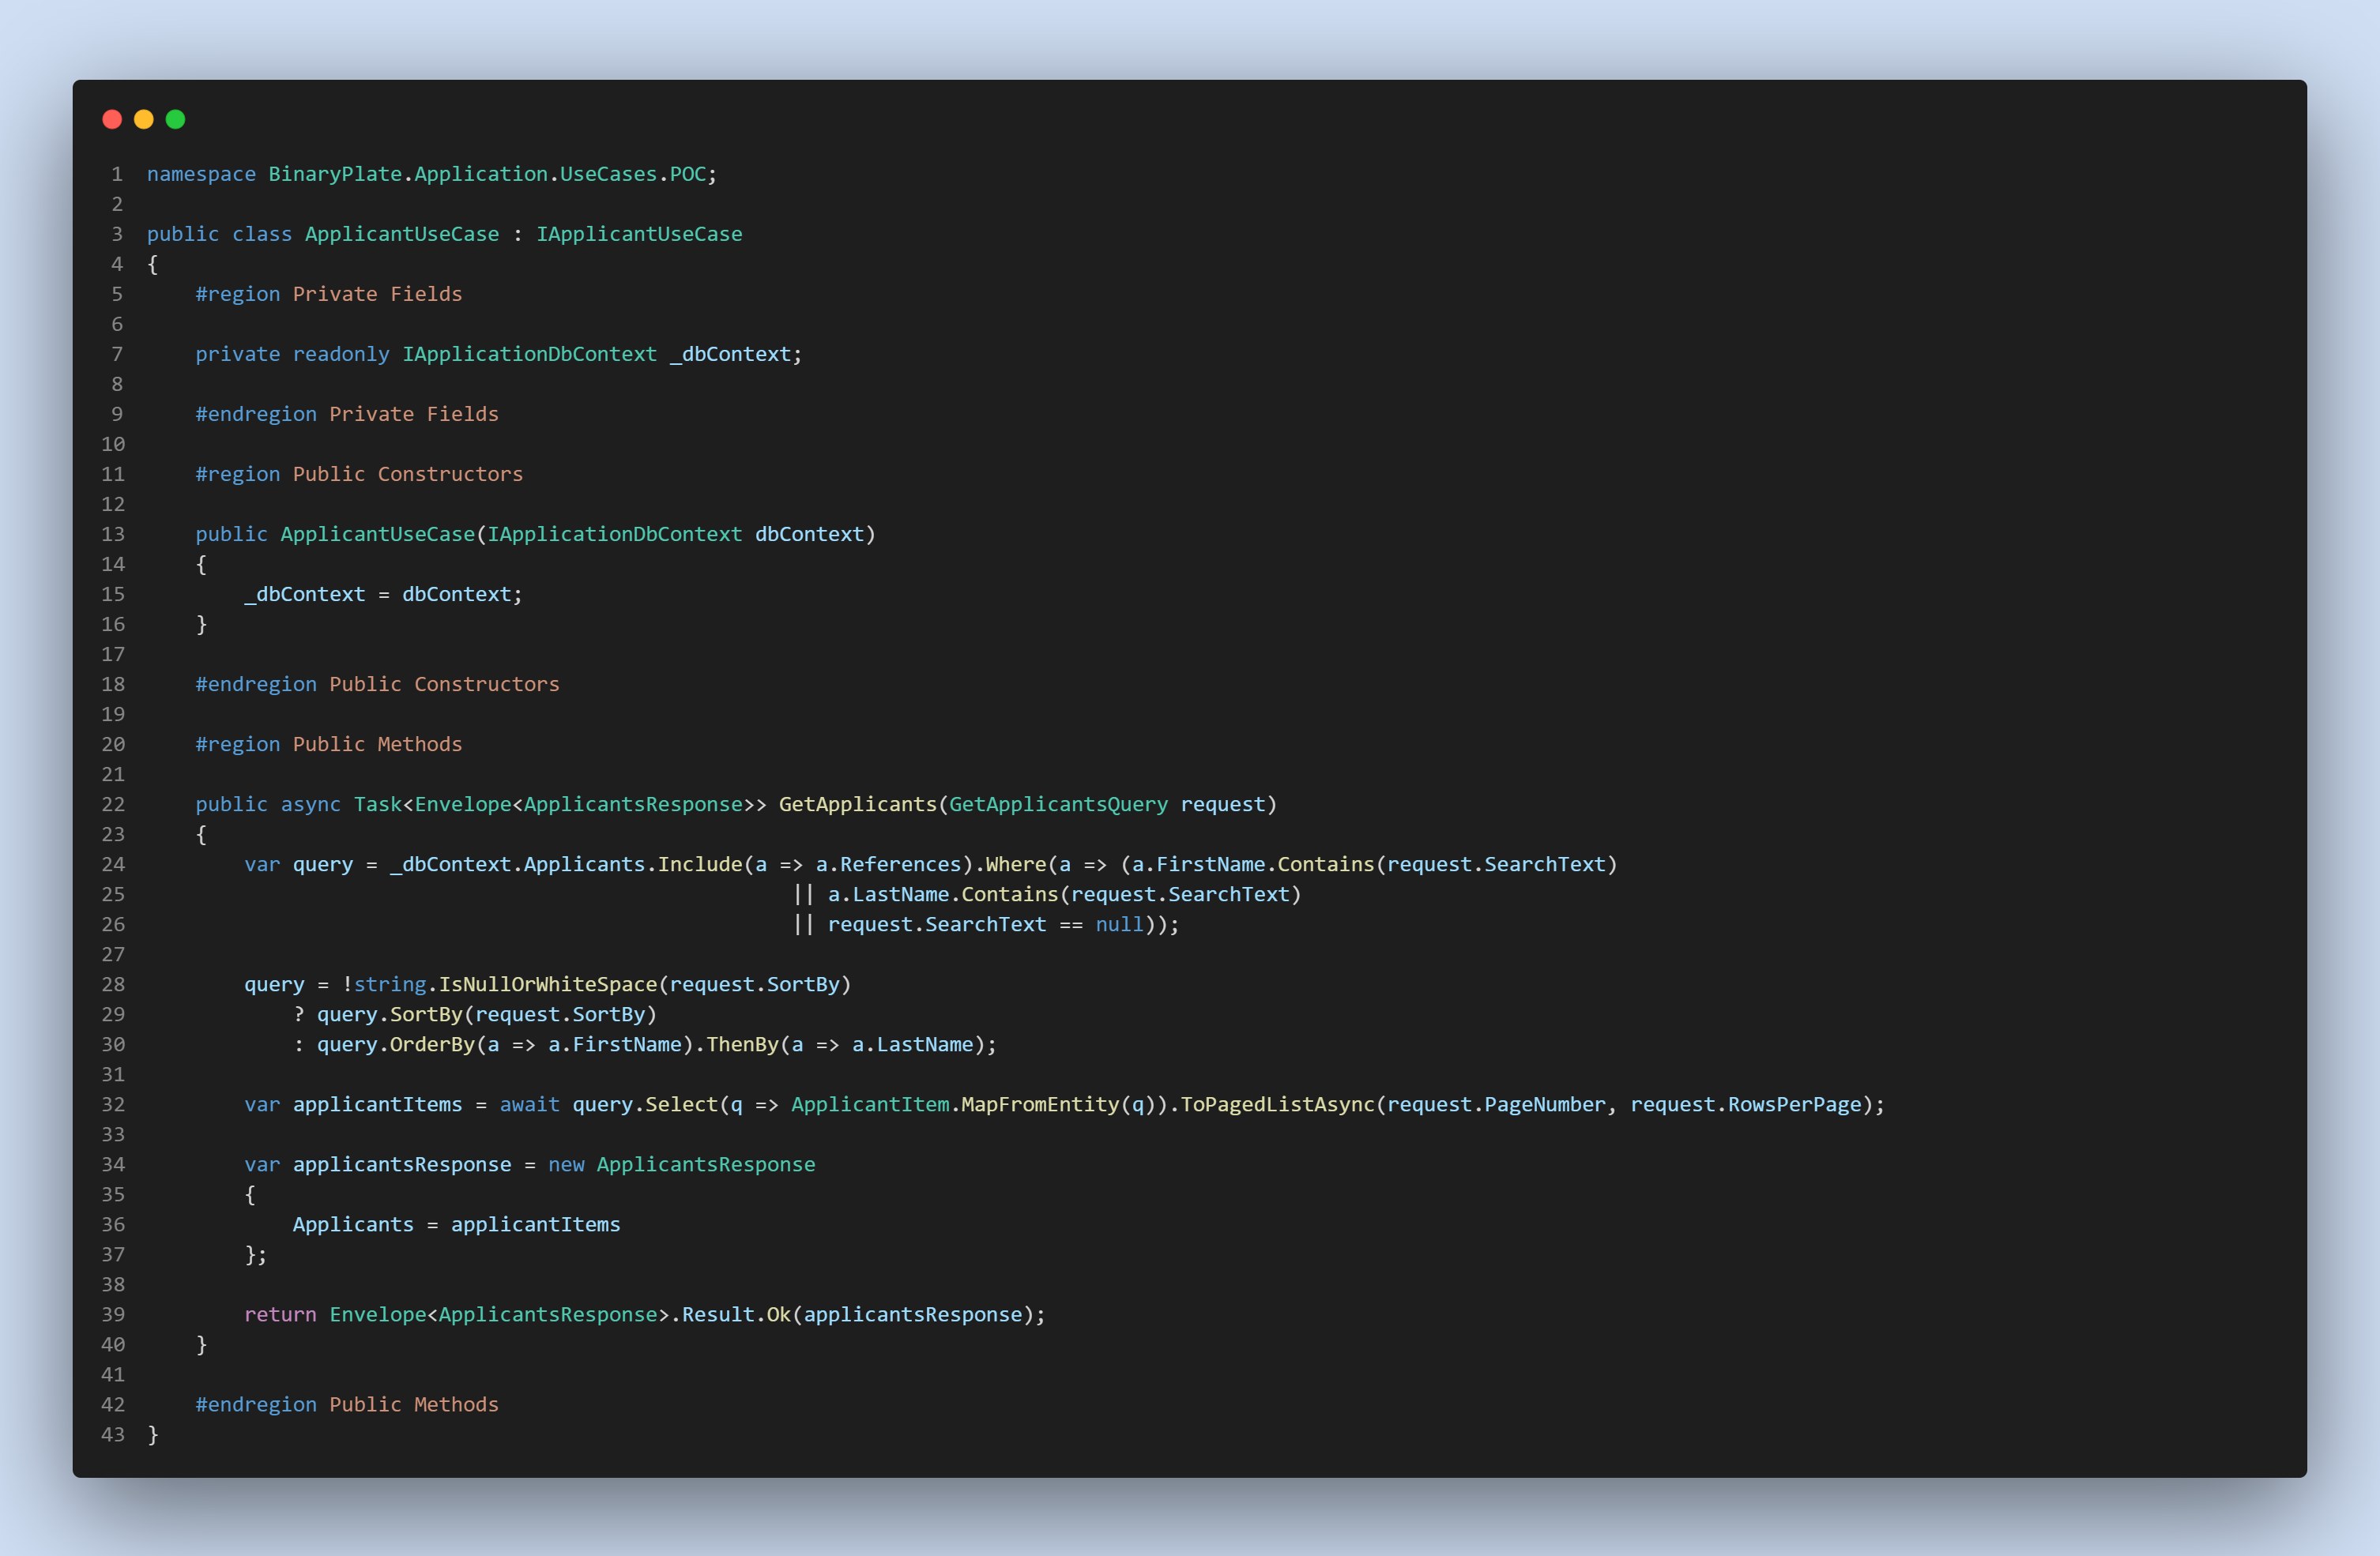Viewport: 2380px width, 1556px height.
Task: Click 'new ApplicantsResponse' on line 34
Action: point(682,1163)
